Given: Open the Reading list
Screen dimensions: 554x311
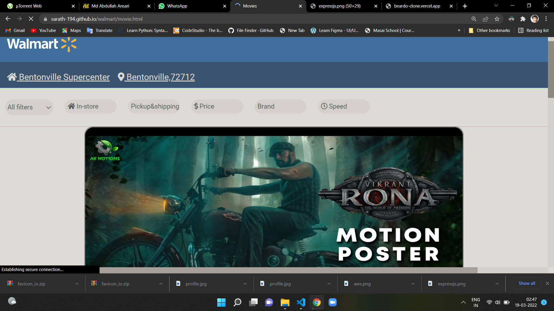Looking at the screenshot, I should (533, 31).
